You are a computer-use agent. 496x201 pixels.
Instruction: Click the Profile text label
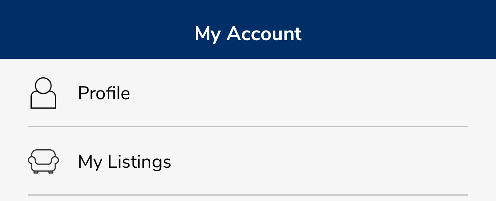click(x=104, y=93)
